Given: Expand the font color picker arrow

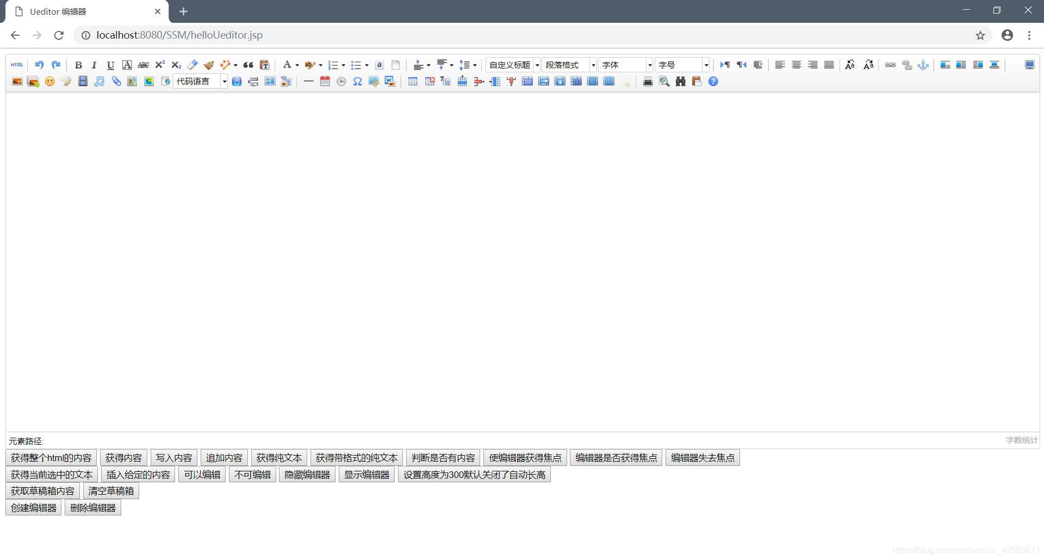Looking at the screenshot, I should pos(297,65).
